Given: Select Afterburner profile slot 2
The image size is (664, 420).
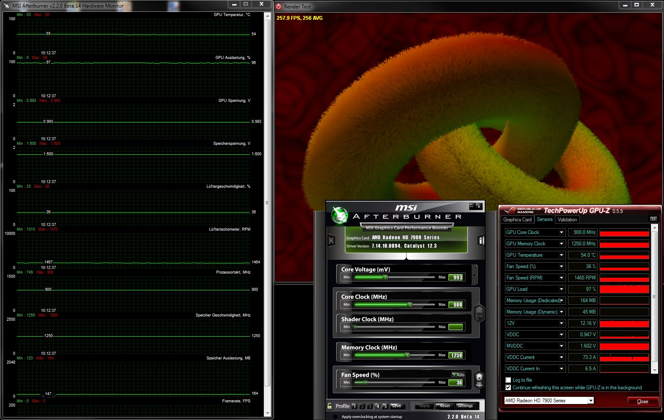Looking at the screenshot, I should pyautogui.click(x=362, y=406).
